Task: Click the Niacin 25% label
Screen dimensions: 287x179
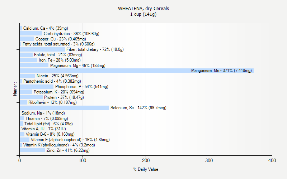Action: (x=57, y=76)
